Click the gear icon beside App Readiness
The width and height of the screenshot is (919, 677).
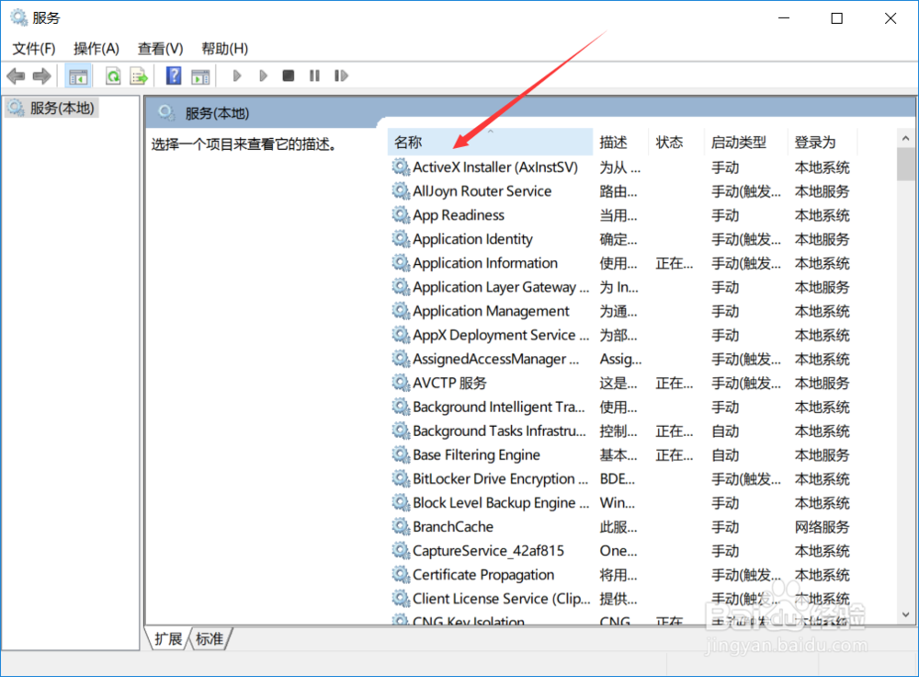point(401,215)
